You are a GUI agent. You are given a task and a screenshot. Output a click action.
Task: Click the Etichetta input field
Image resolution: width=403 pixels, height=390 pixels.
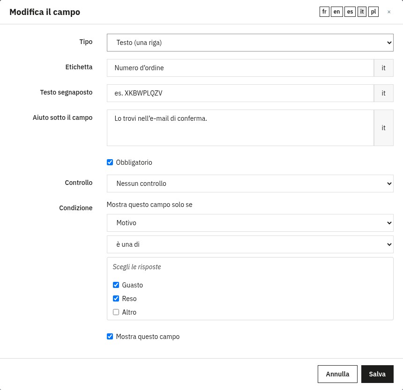tap(240, 68)
